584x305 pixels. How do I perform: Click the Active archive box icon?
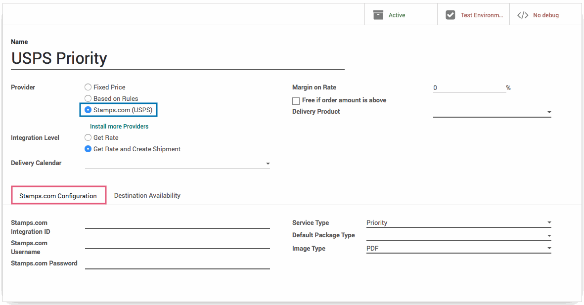[378, 15]
